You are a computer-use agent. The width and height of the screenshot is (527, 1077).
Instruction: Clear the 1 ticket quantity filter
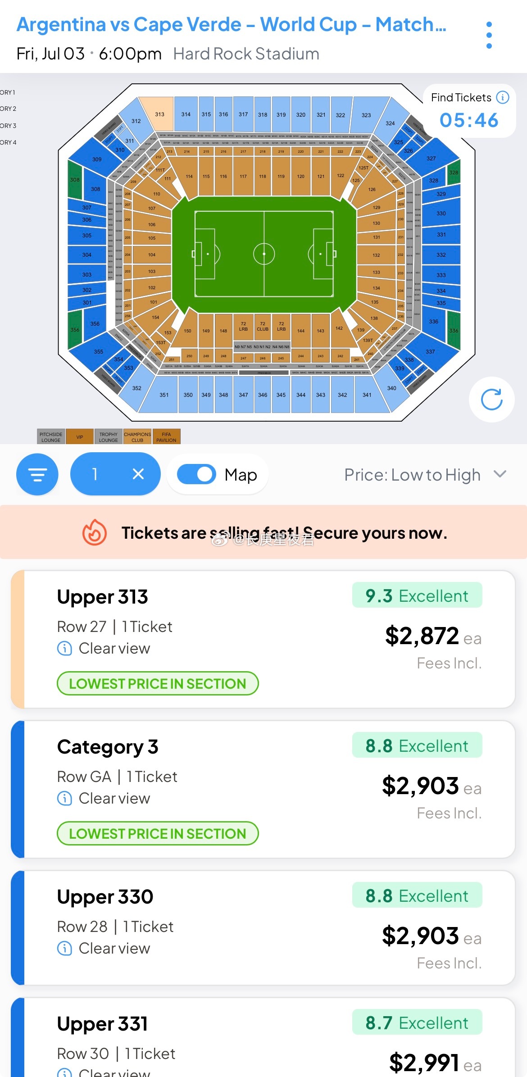[x=138, y=474]
